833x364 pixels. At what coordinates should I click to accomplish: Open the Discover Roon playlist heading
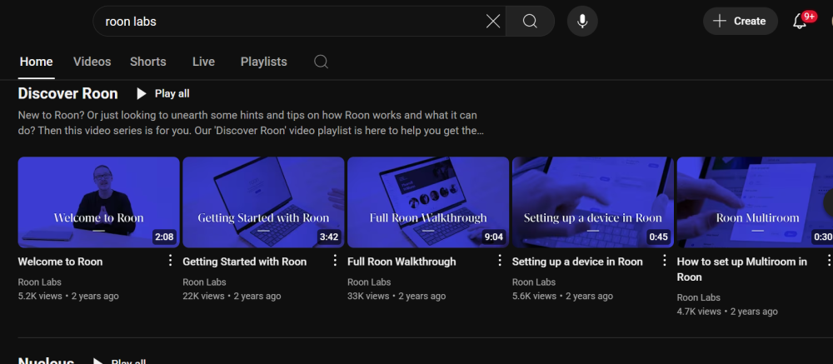pyautogui.click(x=68, y=93)
